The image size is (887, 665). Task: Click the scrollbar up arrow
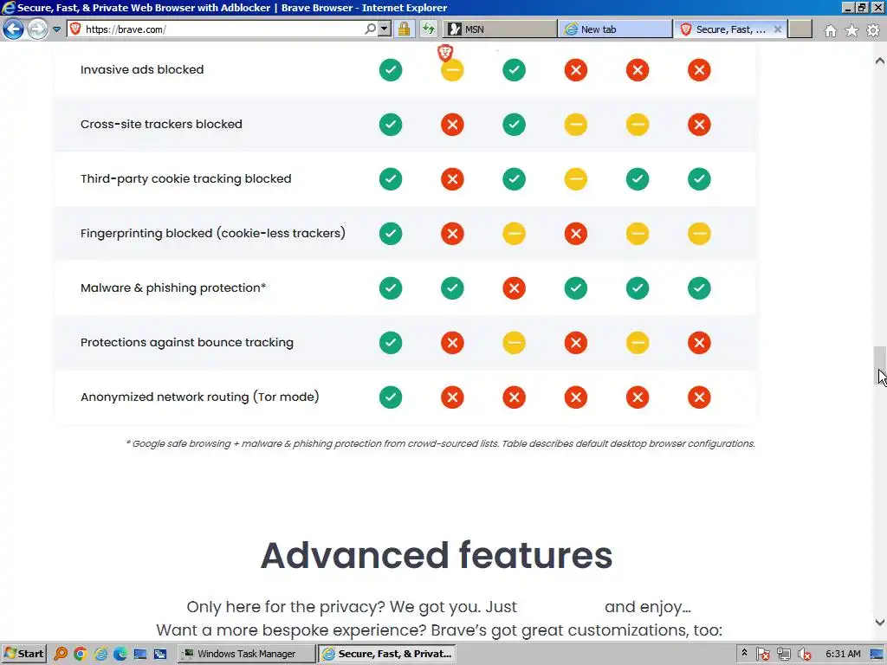click(880, 61)
